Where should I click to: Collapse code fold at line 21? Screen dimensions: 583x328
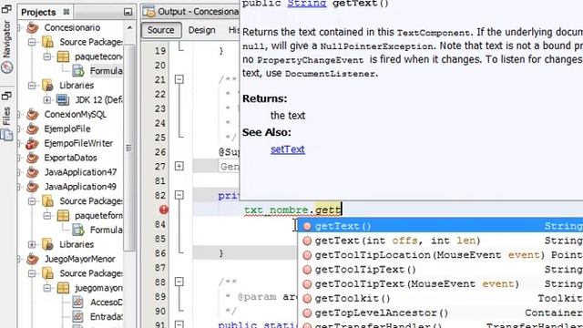179,79
